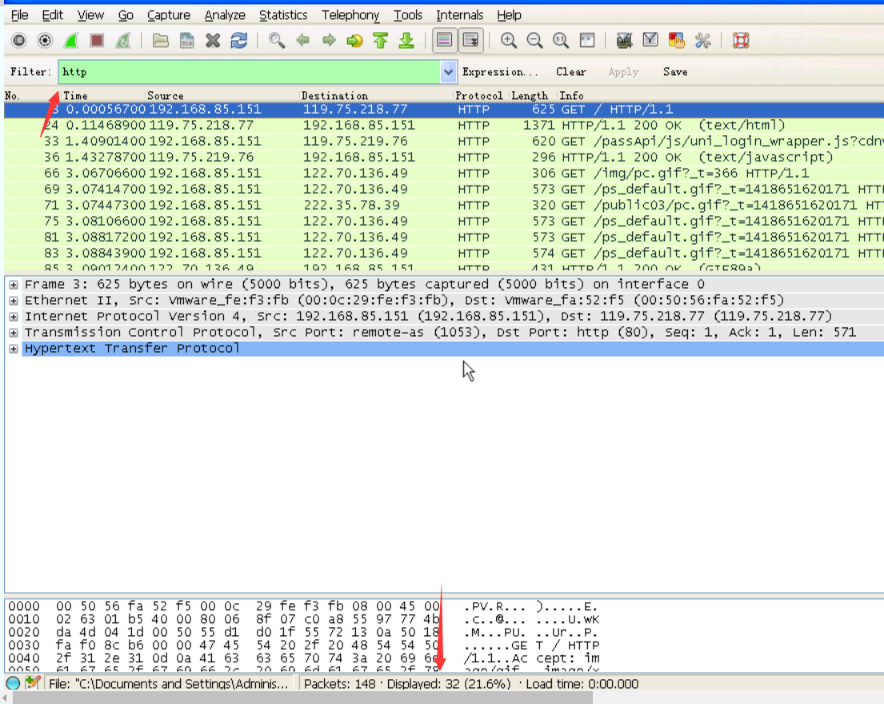This screenshot has height=704, width=884.
Task: Open the capture interfaces list icon
Action: (x=19, y=41)
